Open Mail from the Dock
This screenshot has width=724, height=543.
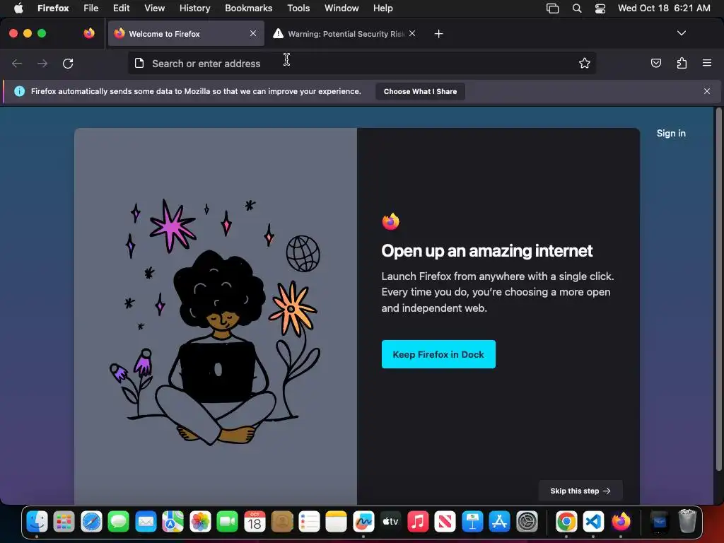click(146, 522)
